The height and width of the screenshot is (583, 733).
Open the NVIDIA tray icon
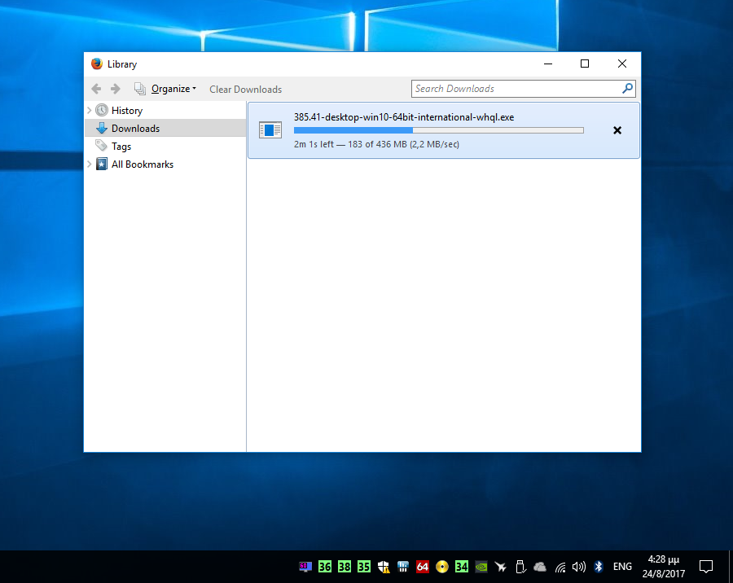click(x=481, y=567)
